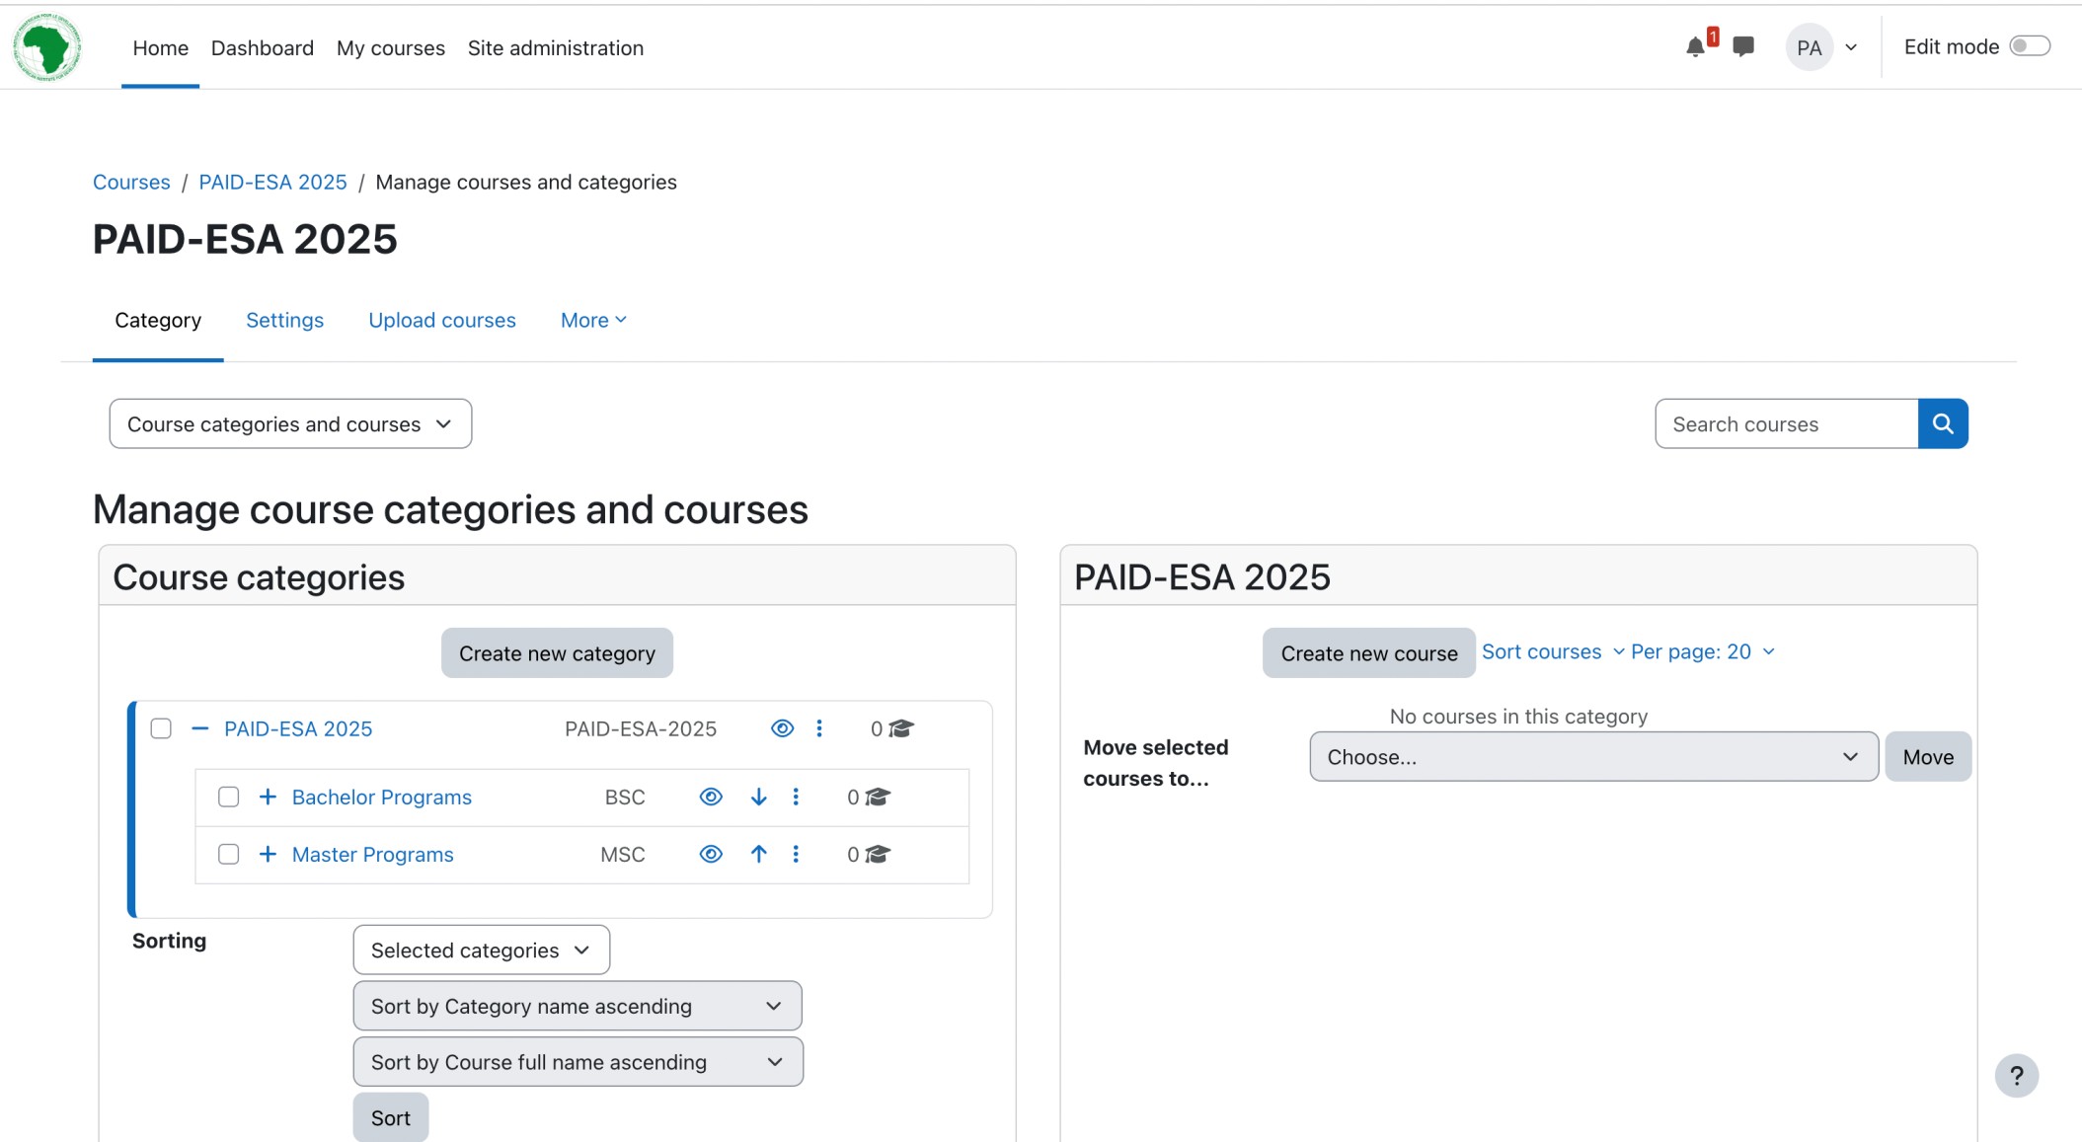Open the Site administration menu
2082x1142 pixels.
(x=555, y=47)
